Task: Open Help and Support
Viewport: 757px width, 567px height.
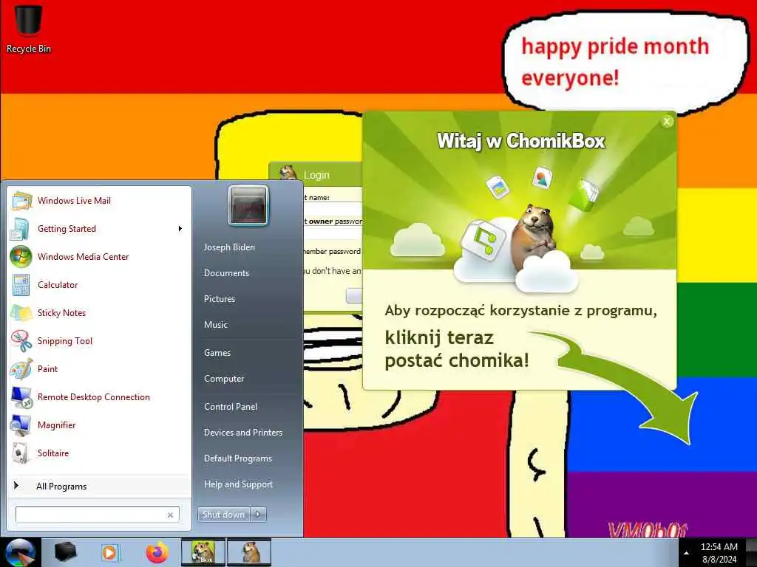Action: point(239,484)
